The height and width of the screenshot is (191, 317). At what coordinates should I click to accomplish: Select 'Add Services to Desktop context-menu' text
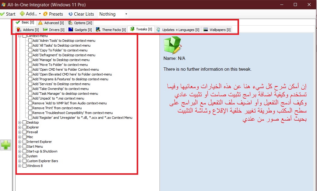click(x=61, y=84)
